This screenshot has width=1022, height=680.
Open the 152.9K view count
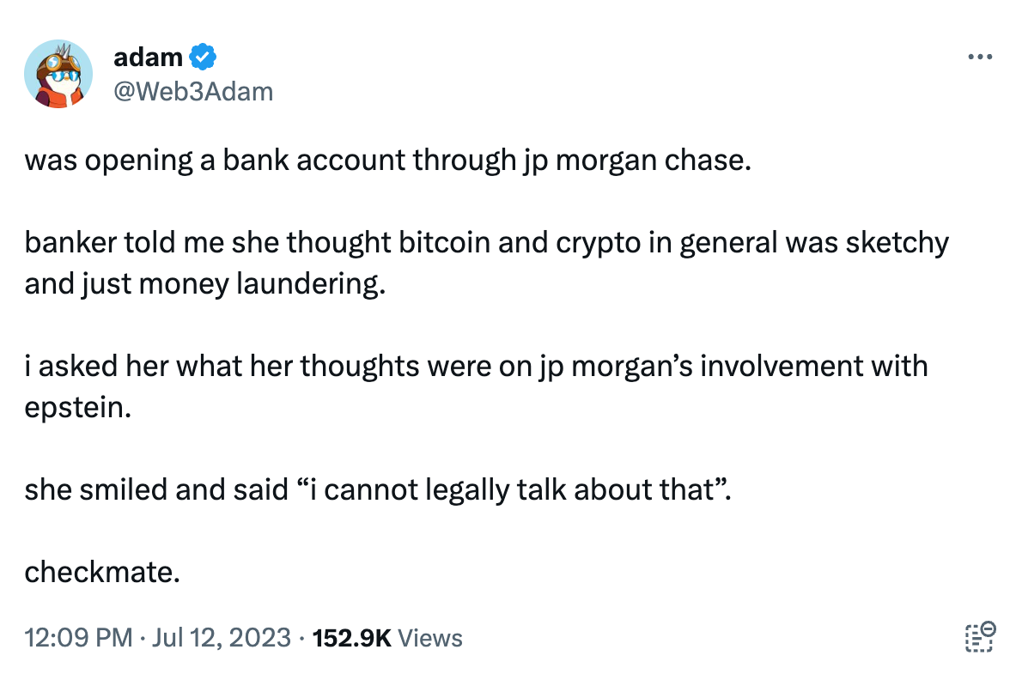pos(352,638)
